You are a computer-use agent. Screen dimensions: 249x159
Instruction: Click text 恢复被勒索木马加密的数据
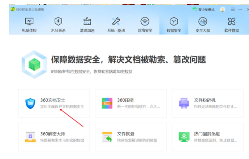pos(62,140)
